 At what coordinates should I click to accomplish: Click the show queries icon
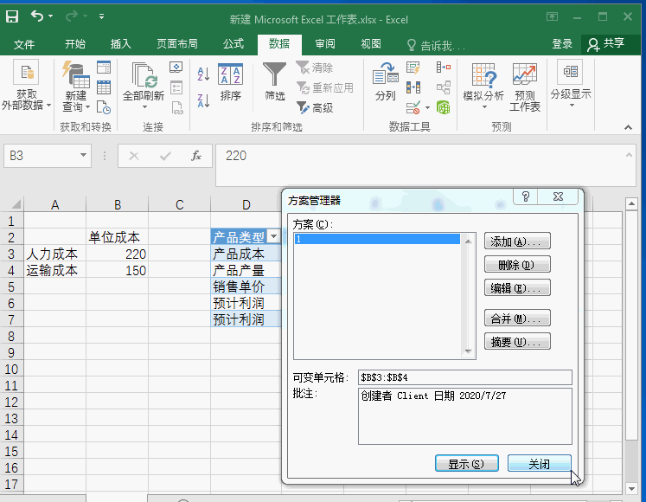pyautogui.click(x=104, y=68)
